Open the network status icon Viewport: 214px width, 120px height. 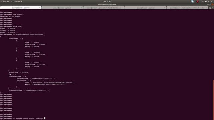tap(203, 1)
